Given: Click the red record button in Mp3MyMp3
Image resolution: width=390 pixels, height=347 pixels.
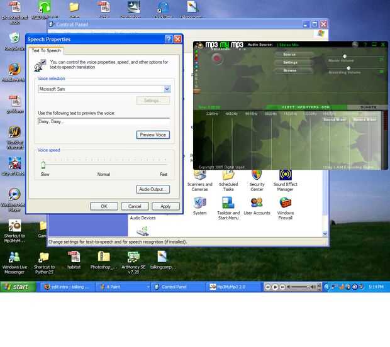Looking at the screenshot, I should coord(217,58).
